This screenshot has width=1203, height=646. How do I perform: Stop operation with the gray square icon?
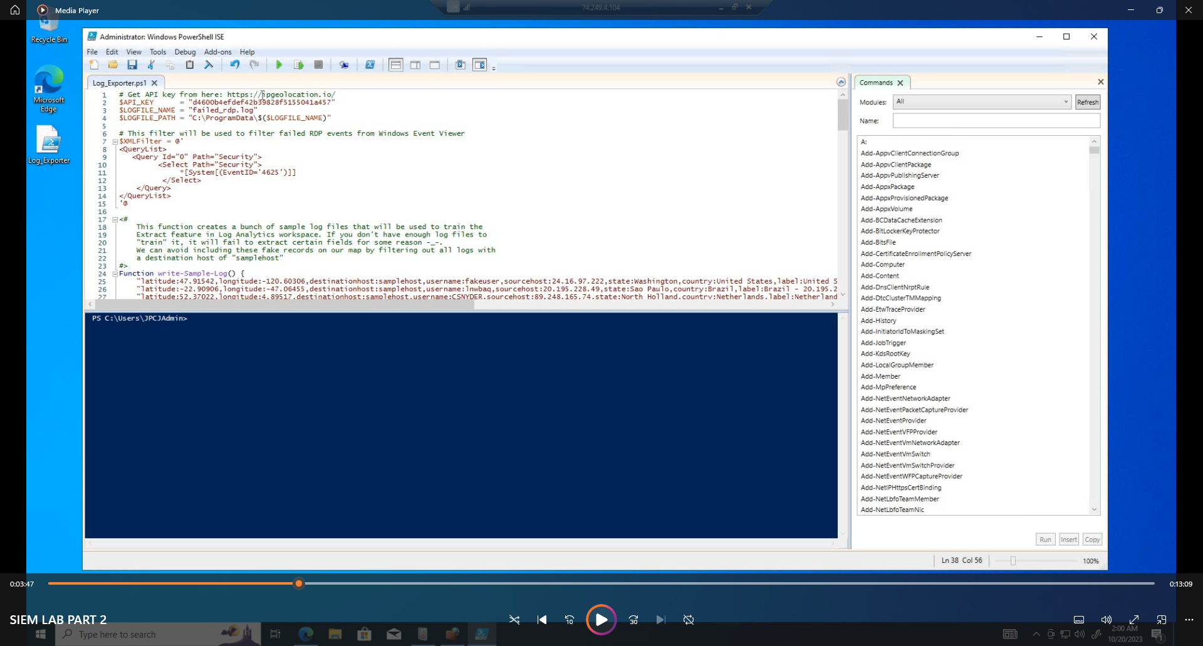pyautogui.click(x=318, y=65)
